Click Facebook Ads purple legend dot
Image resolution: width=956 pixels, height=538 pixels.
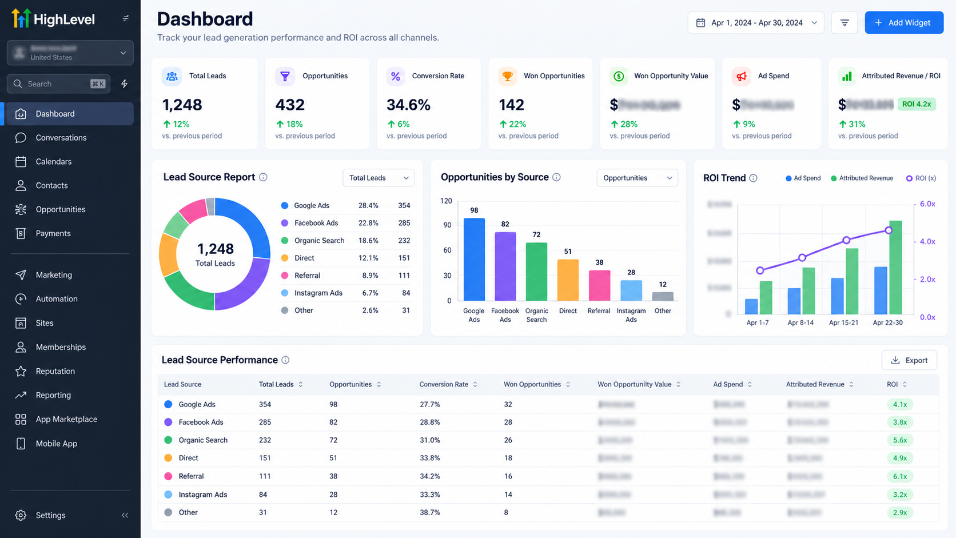tap(284, 223)
